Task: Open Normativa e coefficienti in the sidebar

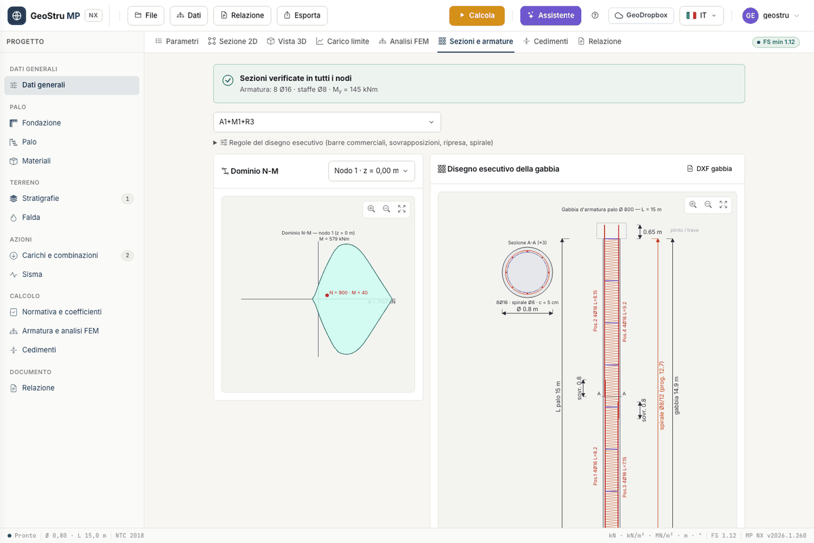Action: 72,312
